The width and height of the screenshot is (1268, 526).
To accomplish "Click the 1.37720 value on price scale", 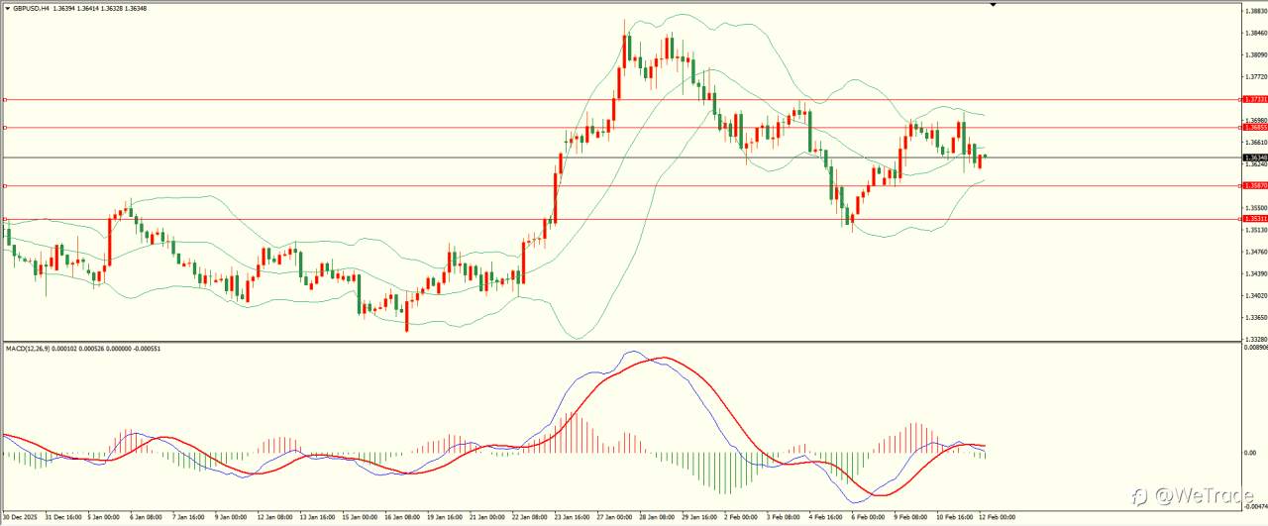I will [x=1257, y=76].
